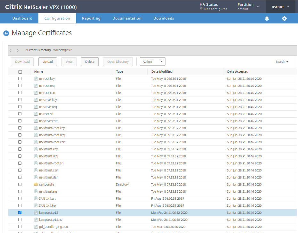Screen dimensions: 298x233
Task: Uncheck the kemptest.p12 checkbox
Action: 20,212
